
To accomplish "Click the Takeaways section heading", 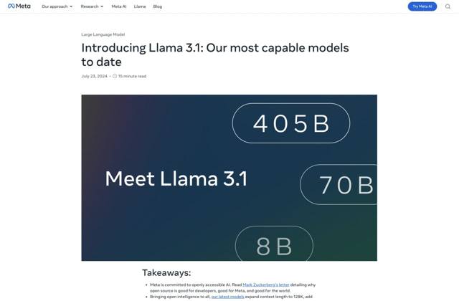I will [x=166, y=272].
